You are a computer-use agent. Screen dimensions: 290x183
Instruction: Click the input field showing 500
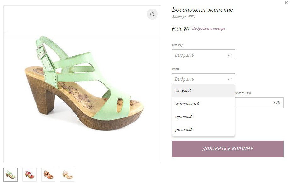259,102
